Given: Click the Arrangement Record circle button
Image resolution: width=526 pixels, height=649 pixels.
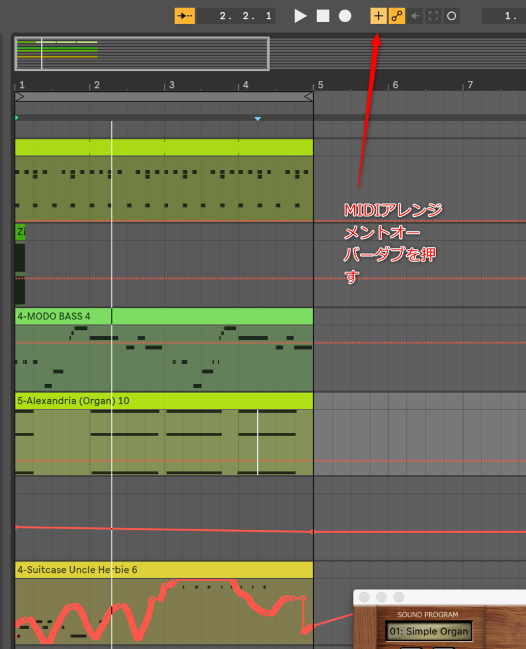Looking at the screenshot, I should pos(345,16).
